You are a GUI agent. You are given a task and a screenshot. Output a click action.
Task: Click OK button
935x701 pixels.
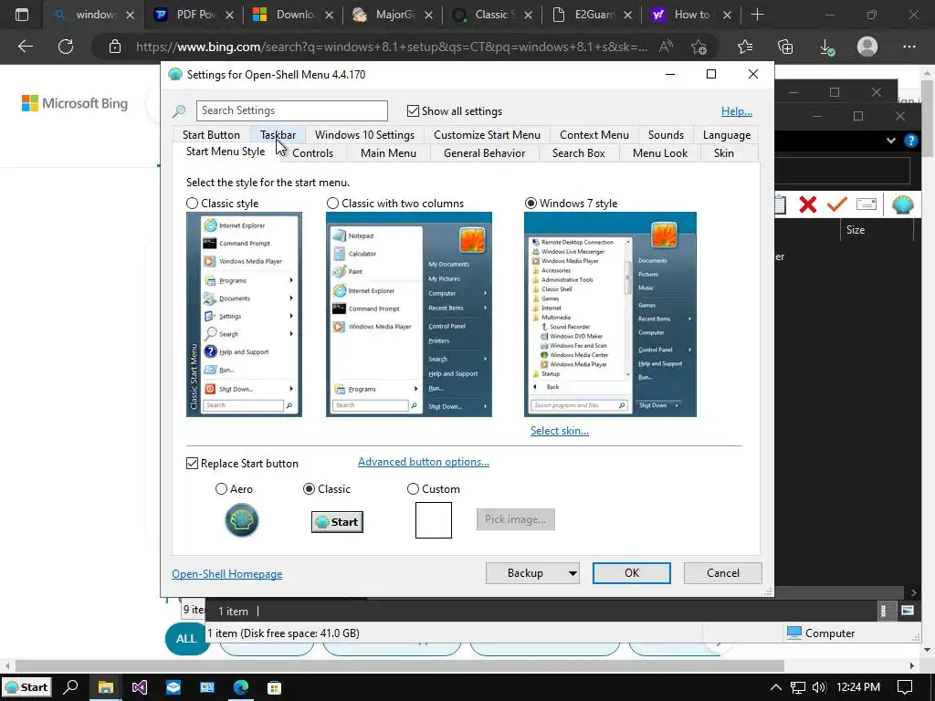tap(632, 573)
